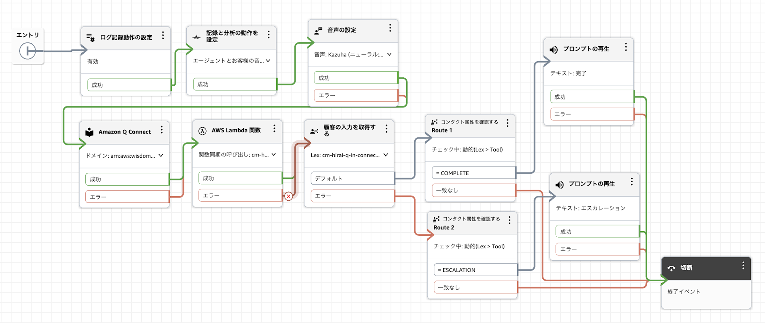This screenshot has width=765, height=323.
Task: Open the Amazon Q Connect options menu
Action: click(x=162, y=130)
